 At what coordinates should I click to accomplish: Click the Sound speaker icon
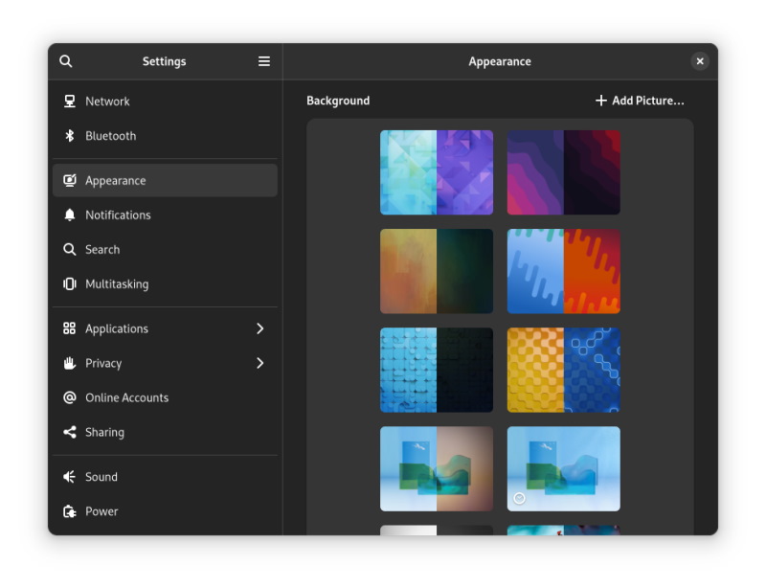(70, 477)
